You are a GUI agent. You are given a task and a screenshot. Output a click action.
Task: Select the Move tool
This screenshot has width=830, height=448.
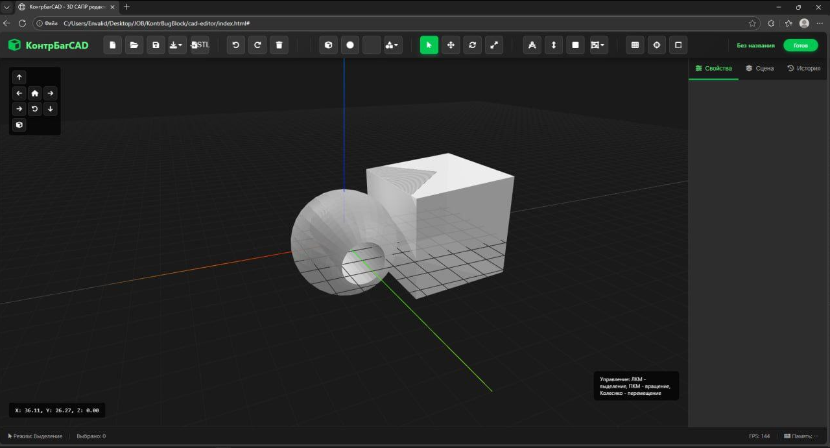(x=451, y=45)
